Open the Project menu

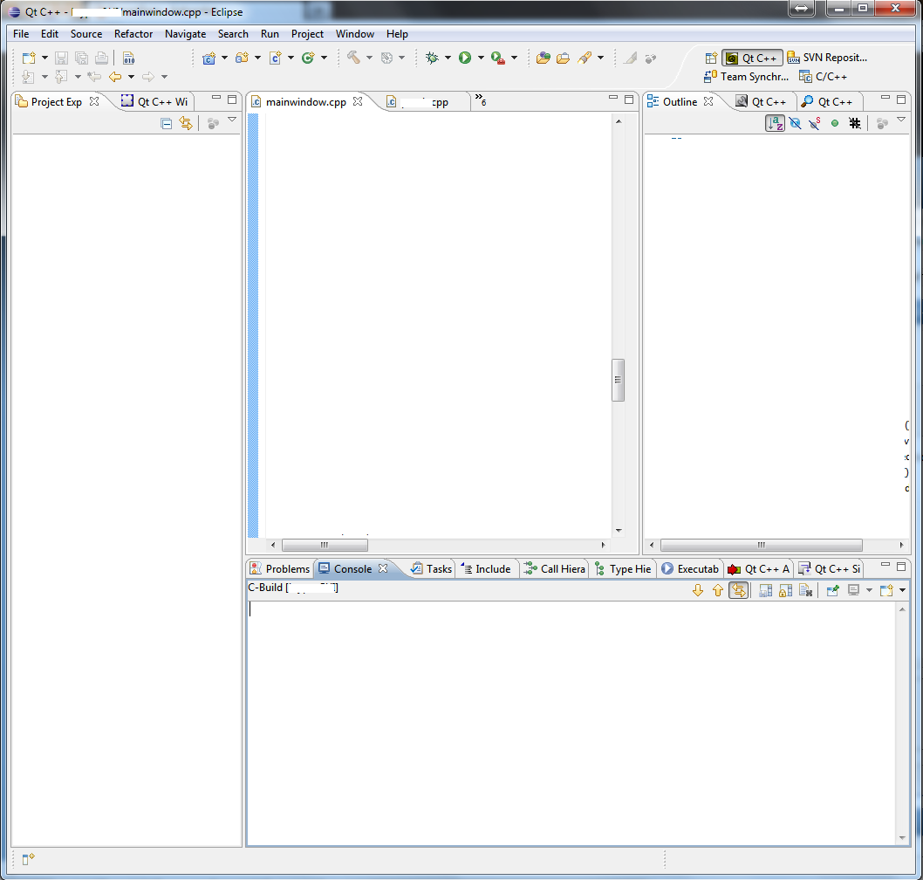click(x=307, y=33)
